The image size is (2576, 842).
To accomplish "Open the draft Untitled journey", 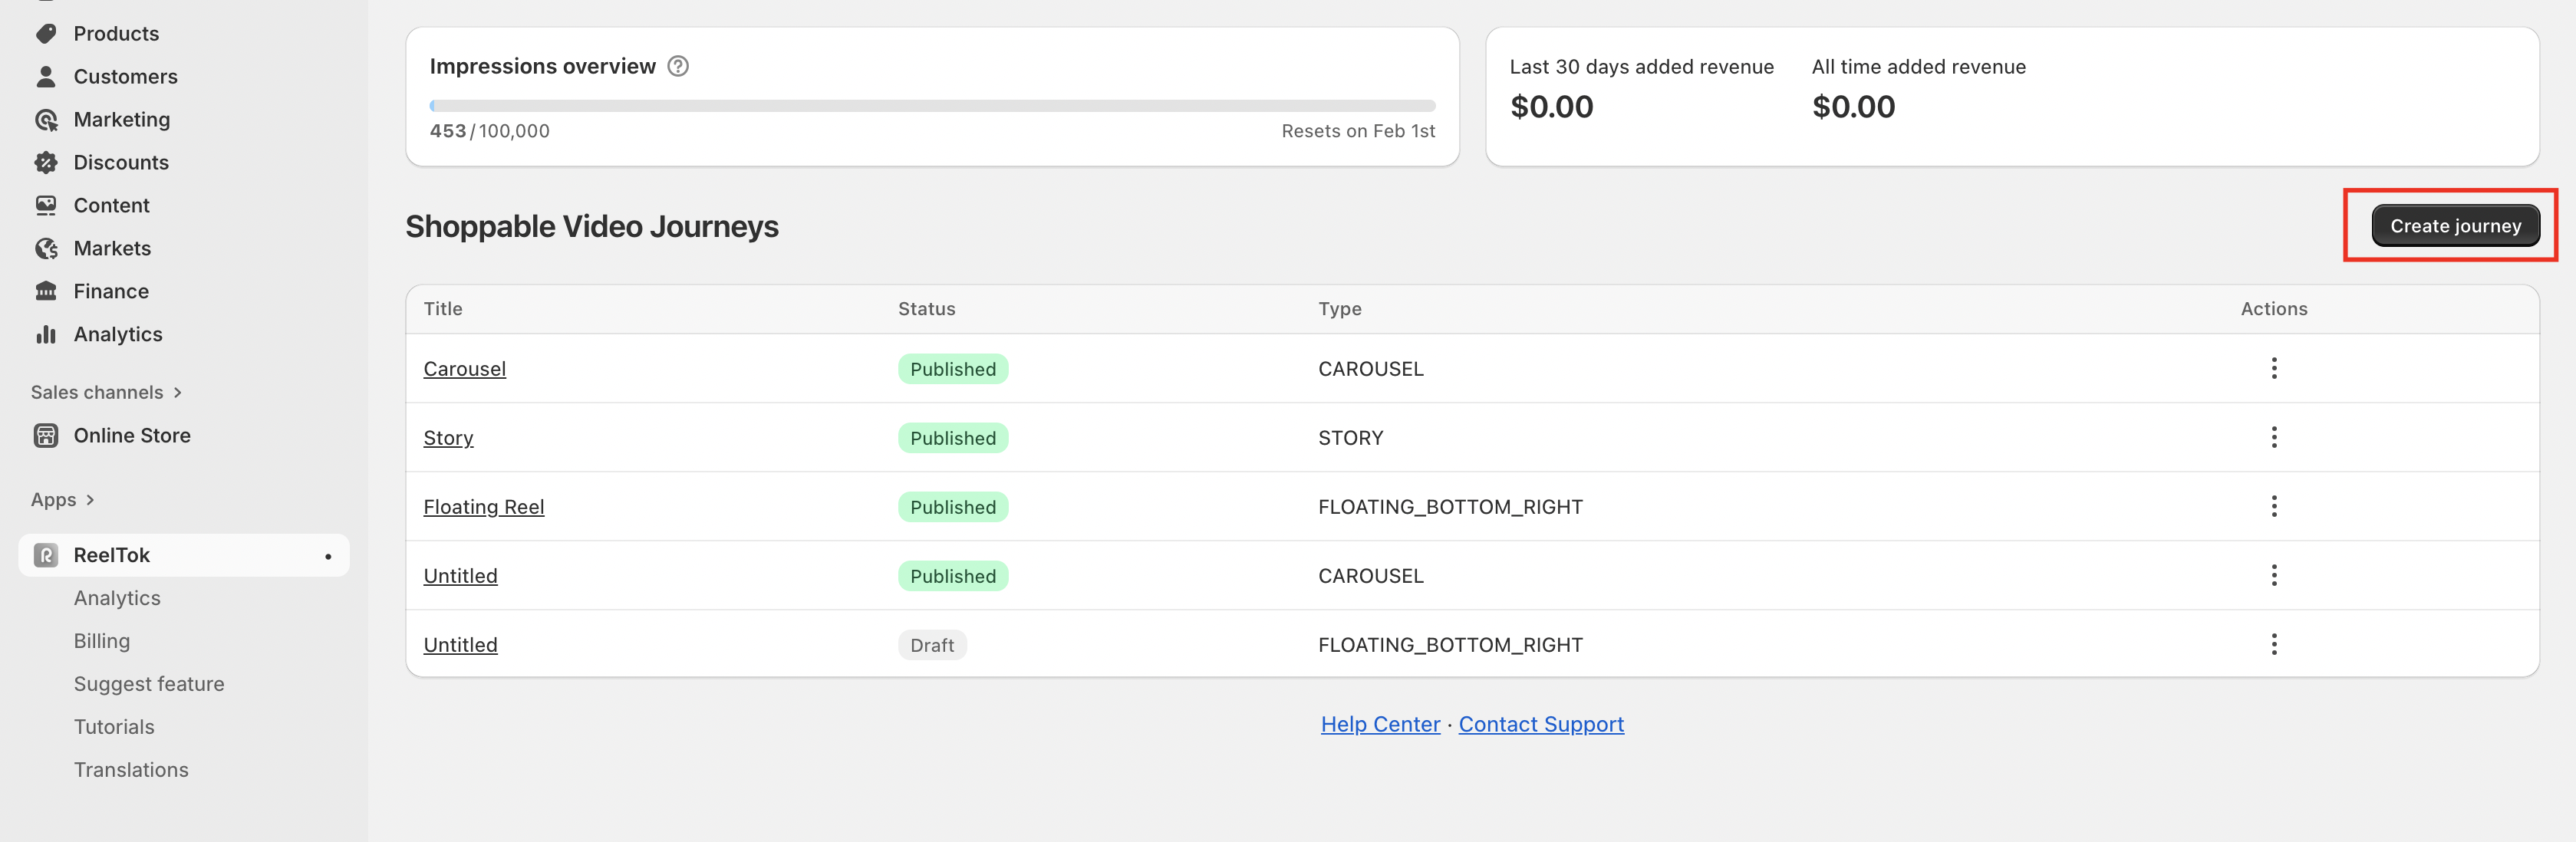I will [460, 645].
